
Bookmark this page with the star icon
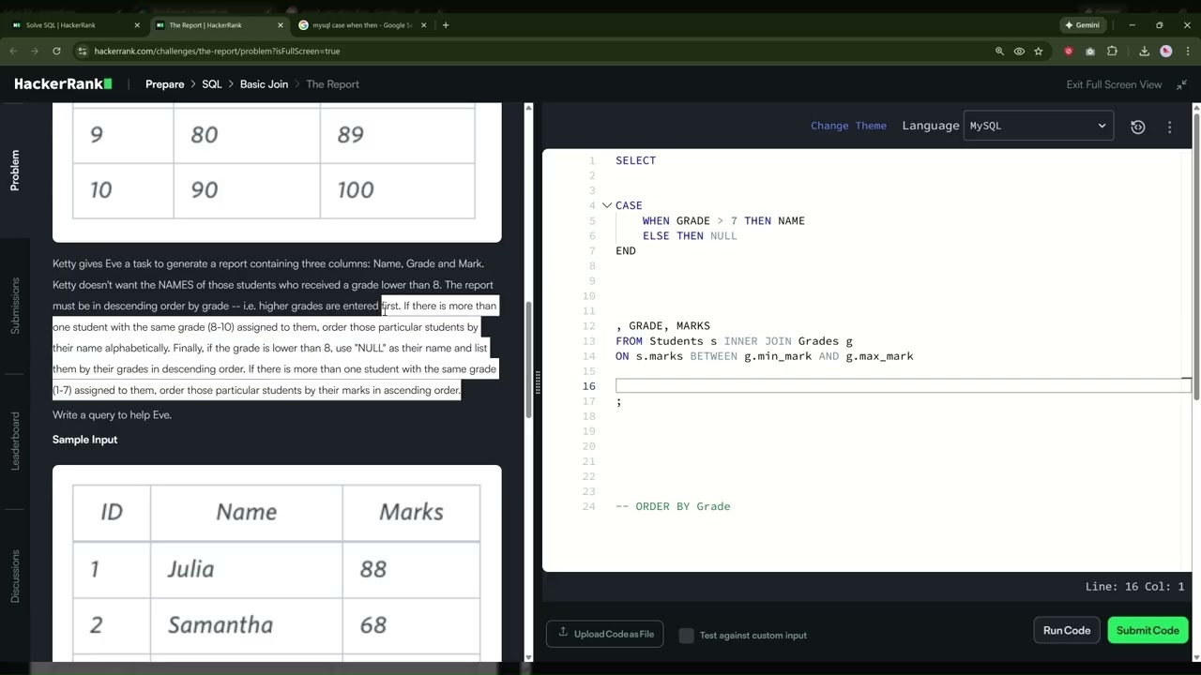1038,51
